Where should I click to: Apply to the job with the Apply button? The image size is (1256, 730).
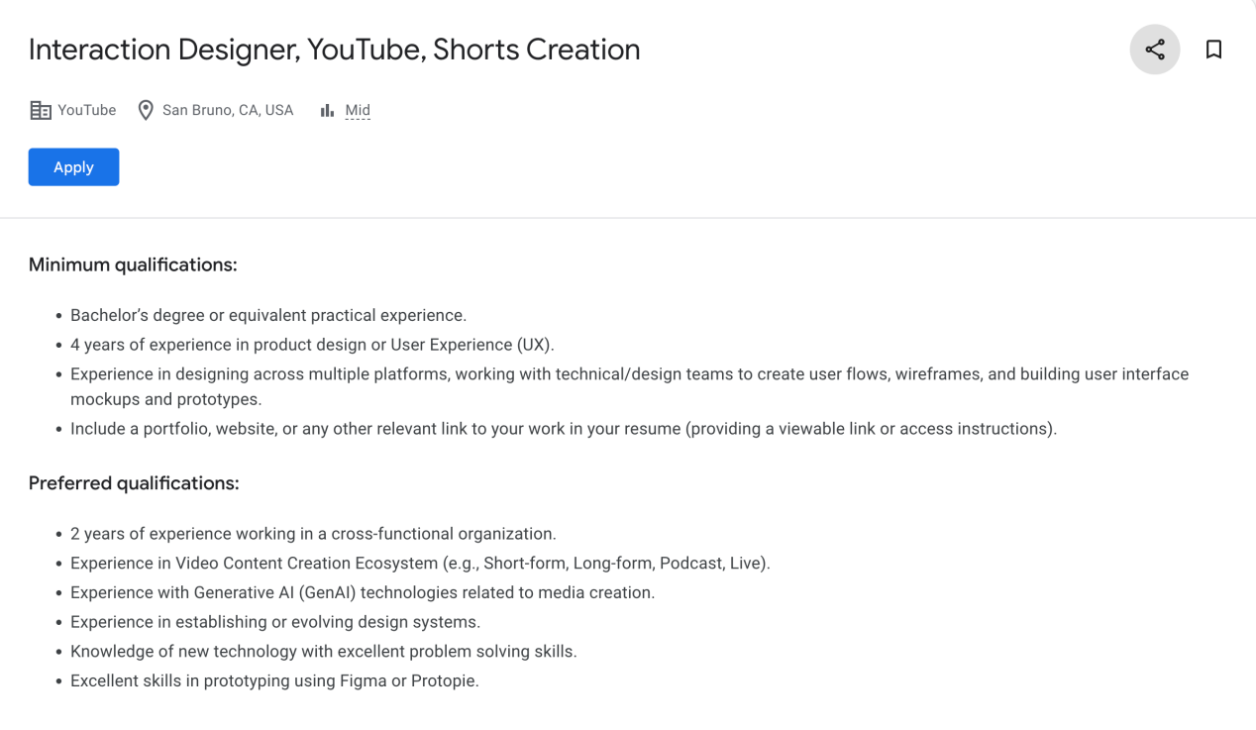[x=73, y=167]
